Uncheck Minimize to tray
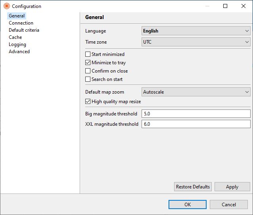 [x=88, y=62]
